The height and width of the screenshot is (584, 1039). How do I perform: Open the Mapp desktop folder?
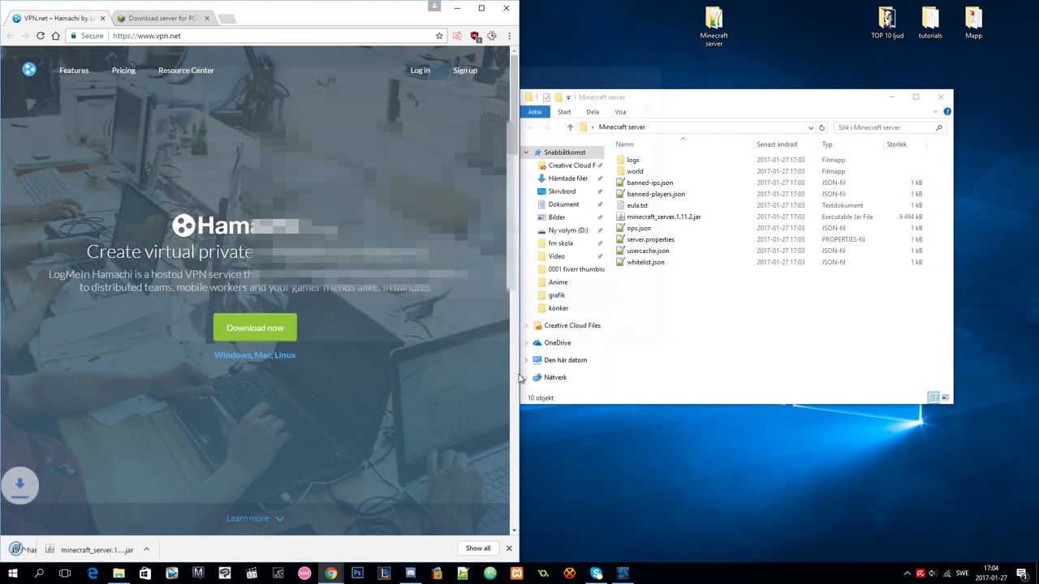(x=973, y=23)
